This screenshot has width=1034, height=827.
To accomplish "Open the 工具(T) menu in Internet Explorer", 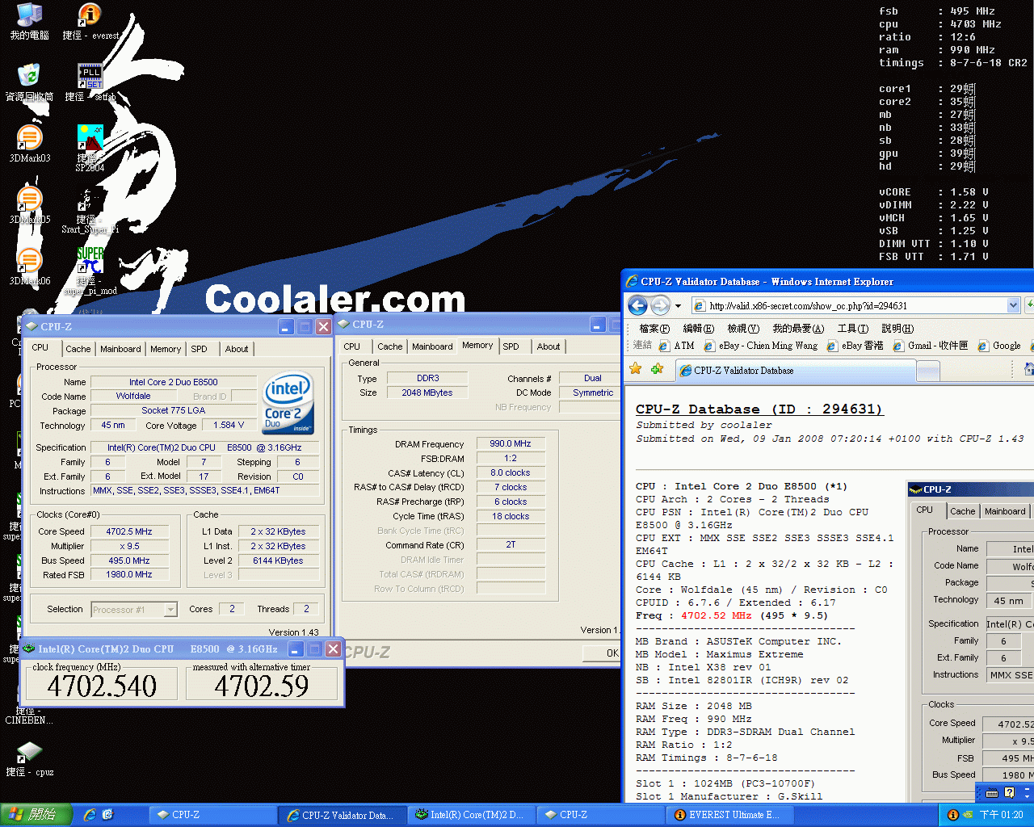I will coord(852,328).
